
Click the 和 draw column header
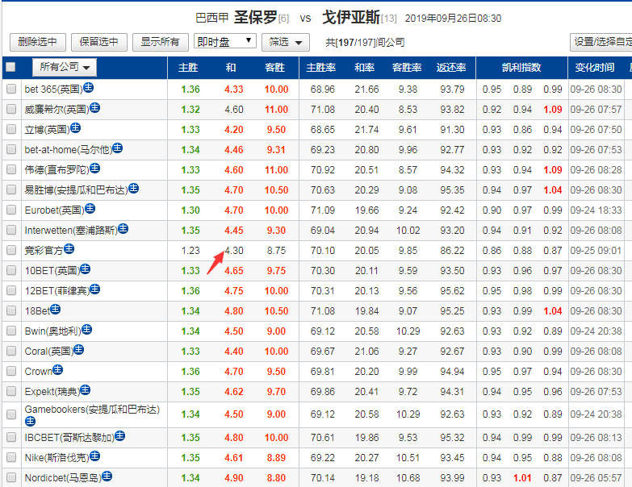(231, 67)
